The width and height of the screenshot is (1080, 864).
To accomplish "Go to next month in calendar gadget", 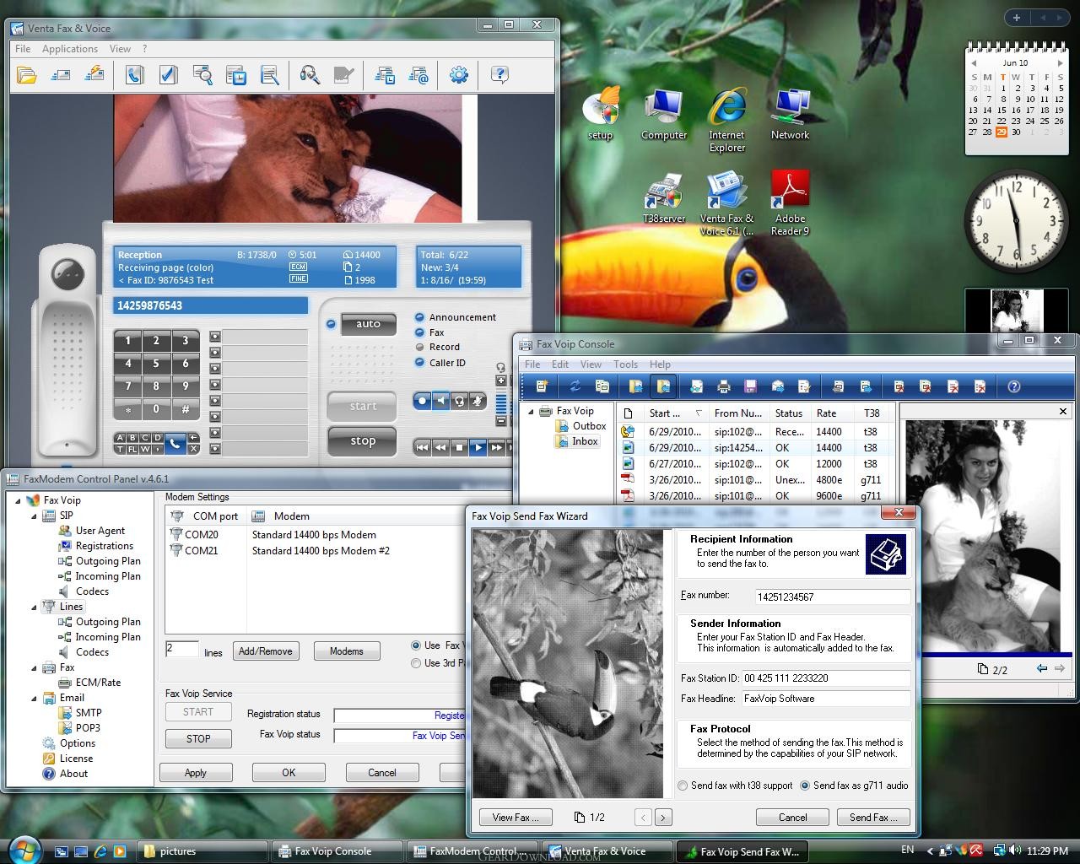I will [1061, 63].
